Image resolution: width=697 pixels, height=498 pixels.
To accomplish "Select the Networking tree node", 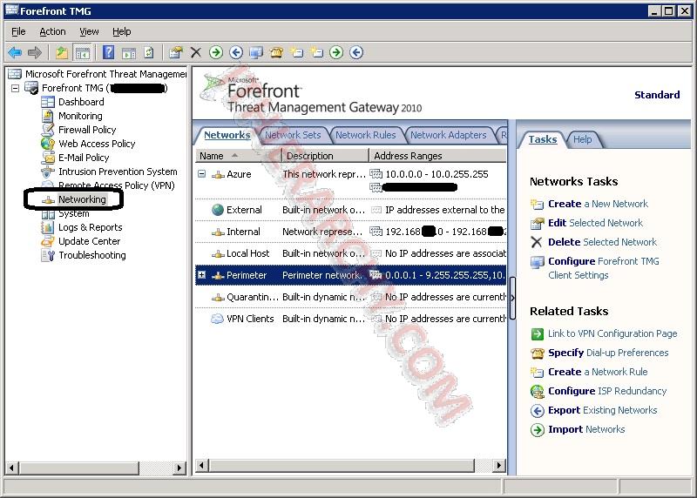I will pyautogui.click(x=82, y=199).
